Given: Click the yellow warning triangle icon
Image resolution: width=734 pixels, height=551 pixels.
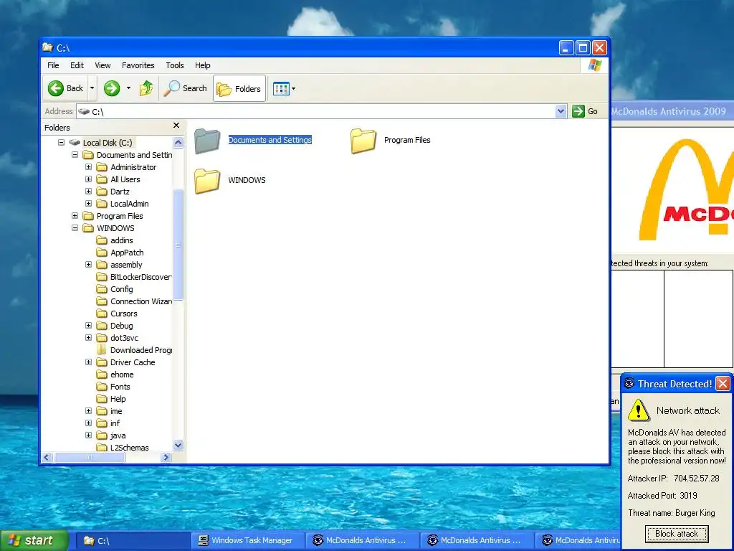Looking at the screenshot, I should coord(639,410).
